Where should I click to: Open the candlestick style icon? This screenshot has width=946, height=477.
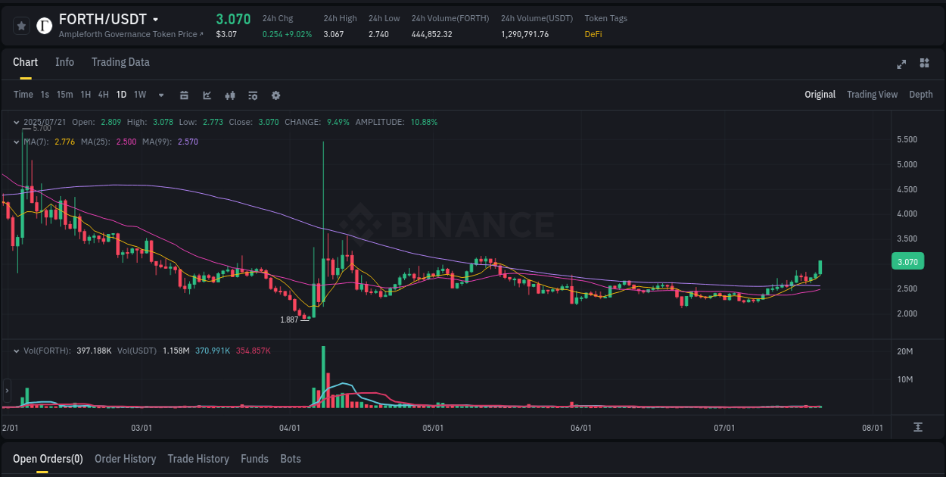pos(229,95)
